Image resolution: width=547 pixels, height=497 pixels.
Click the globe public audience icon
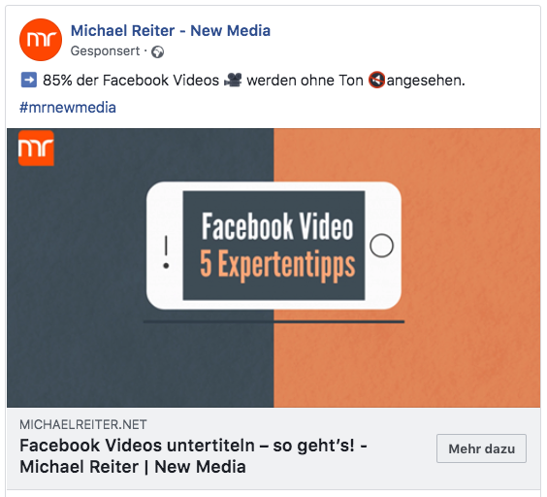coord(157,52)
